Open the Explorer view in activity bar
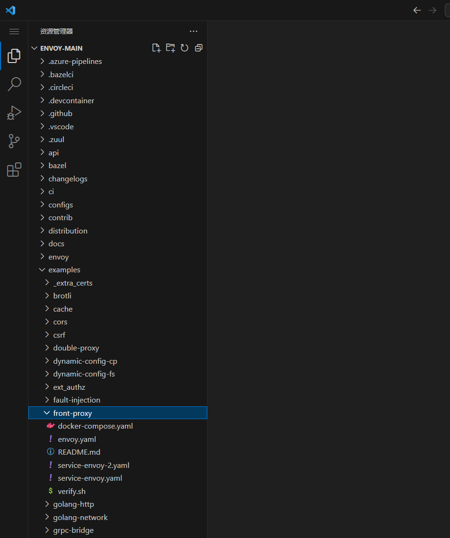450x538 pixels. point(14,55)
